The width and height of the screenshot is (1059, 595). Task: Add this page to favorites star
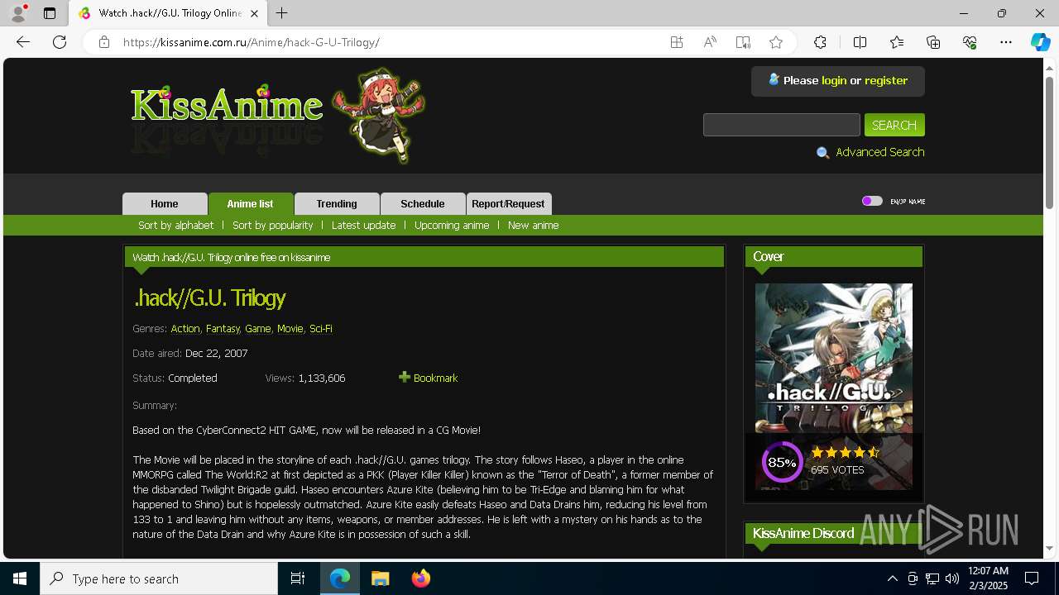coord(776,42)
